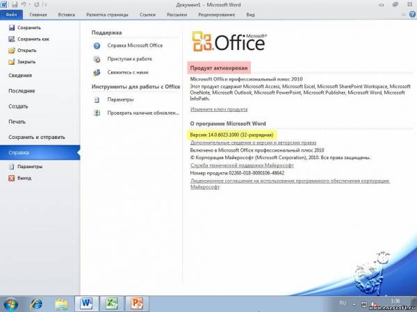417x312 pixels.
Task: Click the Открыть folder icon
Action: (x=12, y=51)
